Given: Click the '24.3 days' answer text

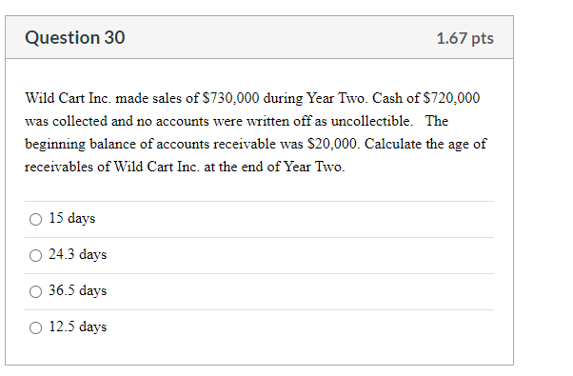Looking at the screenshot, I should [78, 254].
